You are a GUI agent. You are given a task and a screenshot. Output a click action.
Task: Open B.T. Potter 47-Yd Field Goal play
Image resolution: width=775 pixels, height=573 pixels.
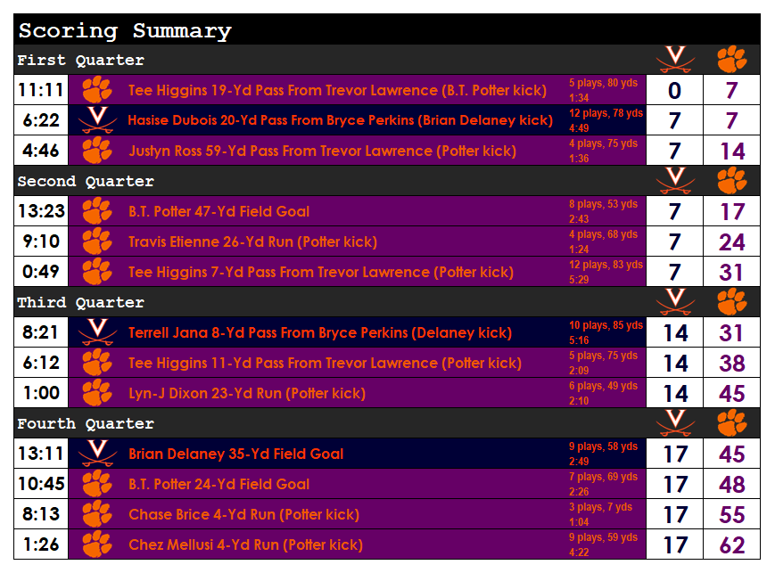218,211
